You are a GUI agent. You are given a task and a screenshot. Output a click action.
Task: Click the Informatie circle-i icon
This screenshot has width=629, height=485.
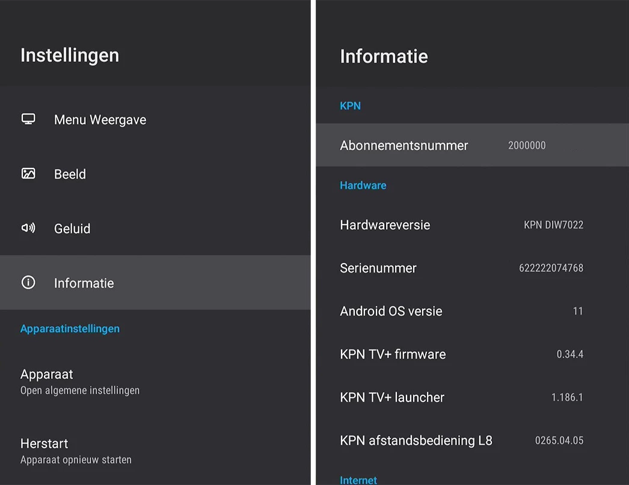click(28, 283)
